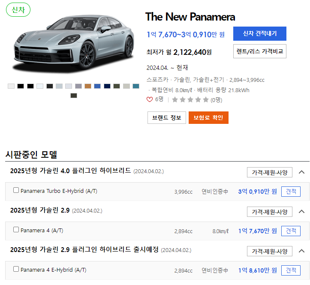Click the price 3억 0,910만 원
The height and width of the screenshot is (285, 310).
257,192
